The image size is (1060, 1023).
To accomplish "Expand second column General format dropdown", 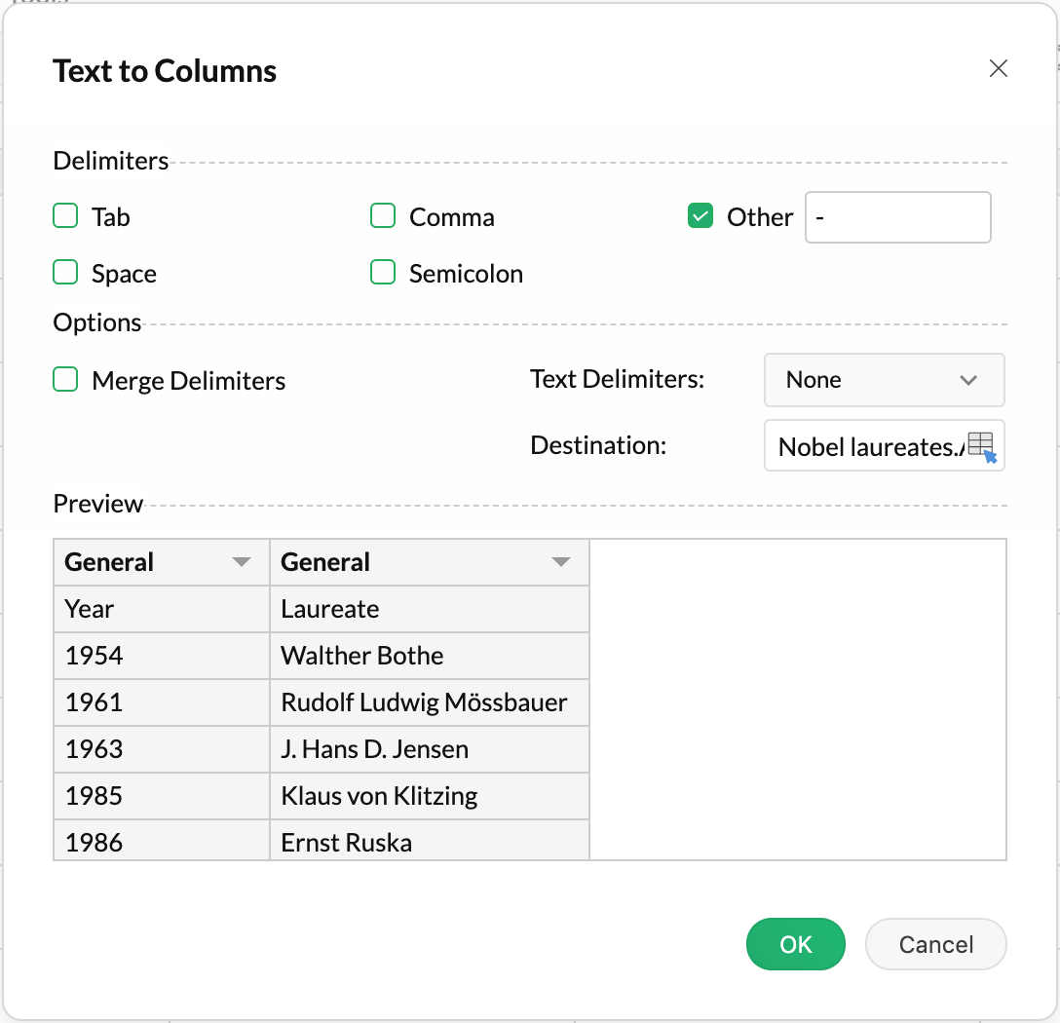I will (x=560, y=562).
